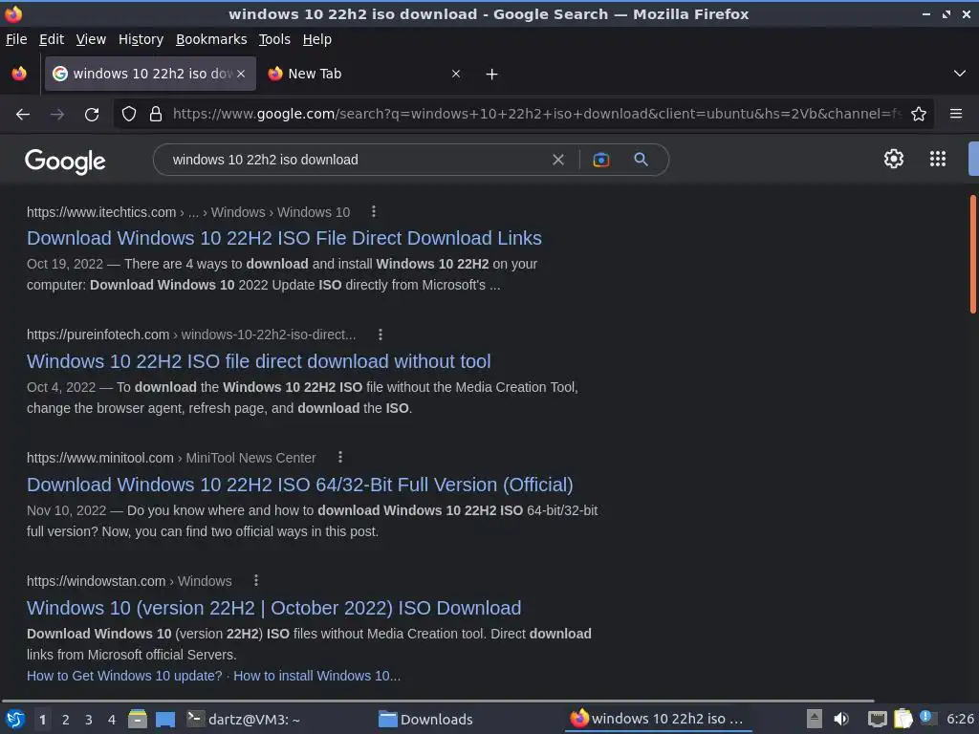Open the network connection tray icon
The height and width of the screenshot is (734, 979).
[878, 719]
